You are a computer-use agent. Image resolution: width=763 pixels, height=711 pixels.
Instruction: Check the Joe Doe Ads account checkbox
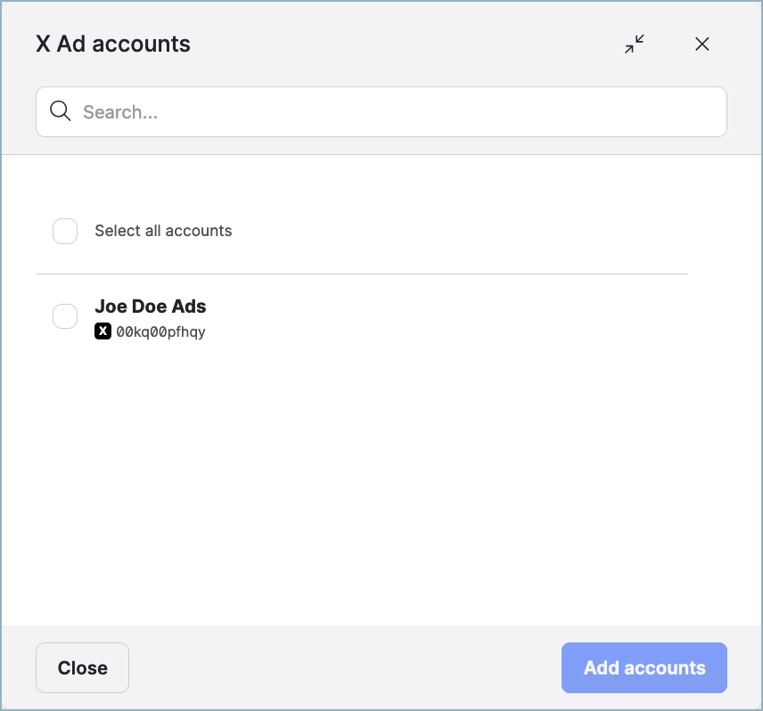point(64,316)
